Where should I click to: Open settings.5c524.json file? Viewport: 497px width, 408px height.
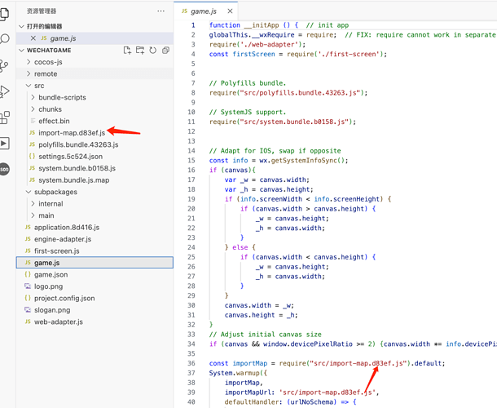(x=70, y=156)
